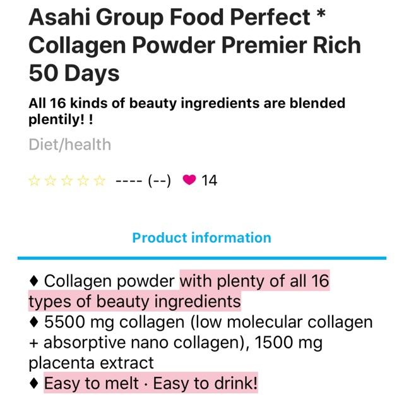Click the blue underline below Product information
Viewport: 404px width, 404px height.
click(202, 258)
